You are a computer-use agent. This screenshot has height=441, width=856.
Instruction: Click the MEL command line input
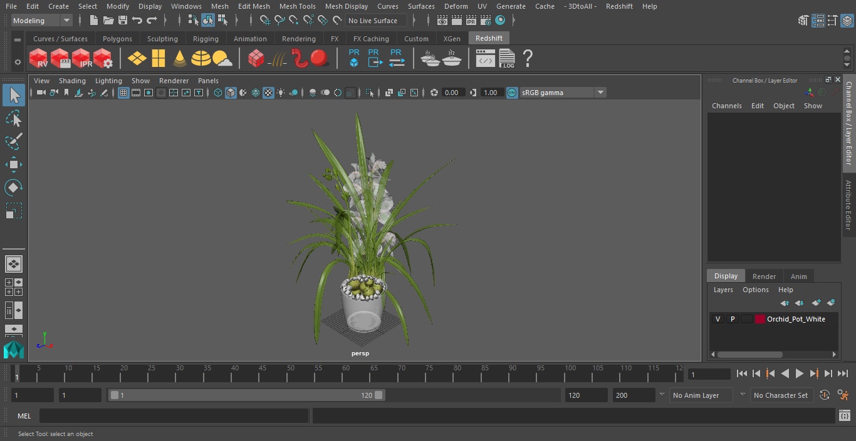tap(174, 416)
